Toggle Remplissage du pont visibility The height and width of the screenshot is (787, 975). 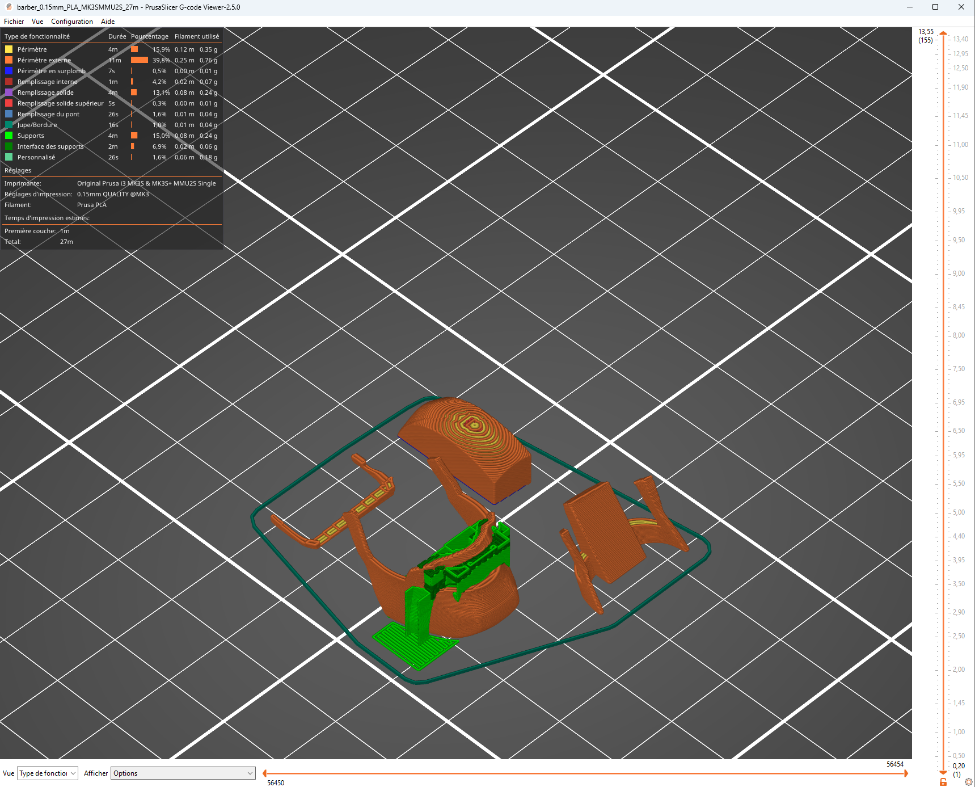48,114
